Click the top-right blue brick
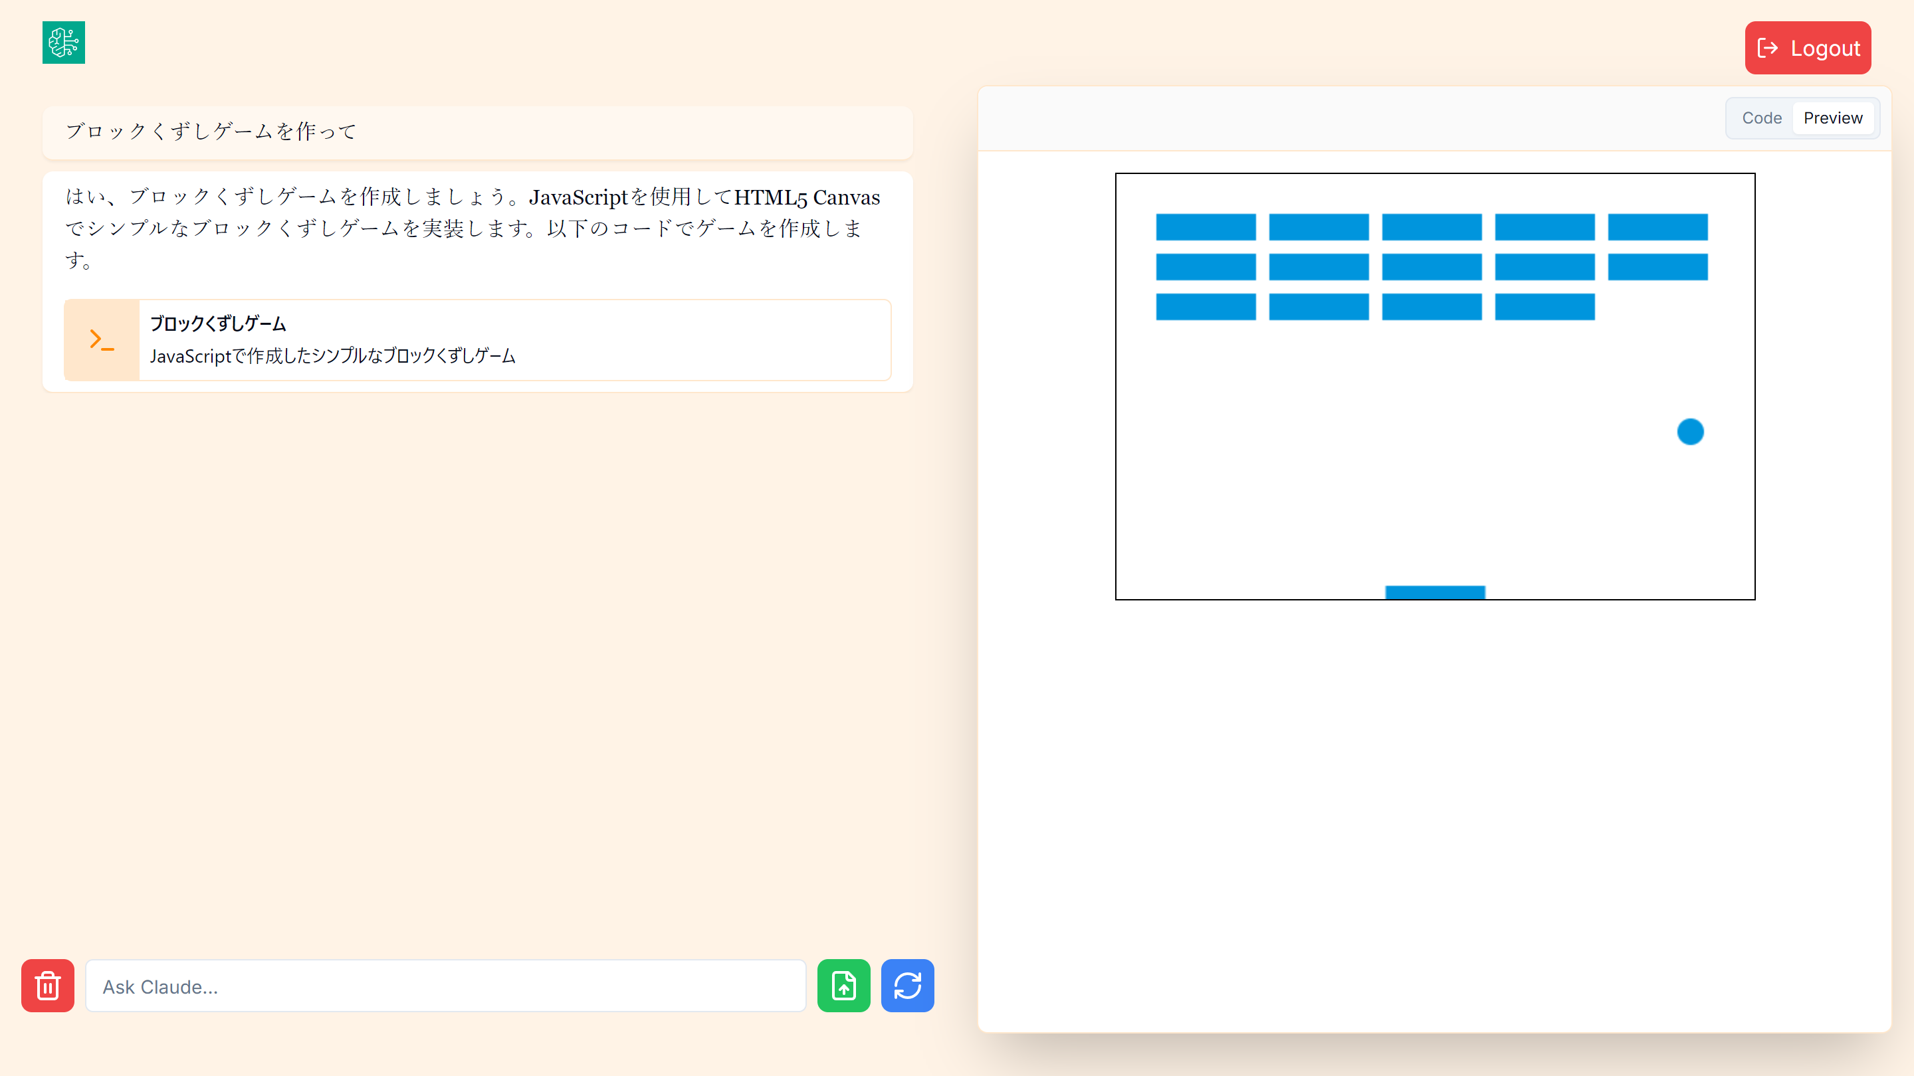Screen dimensions: 1914x1076 1657,227
